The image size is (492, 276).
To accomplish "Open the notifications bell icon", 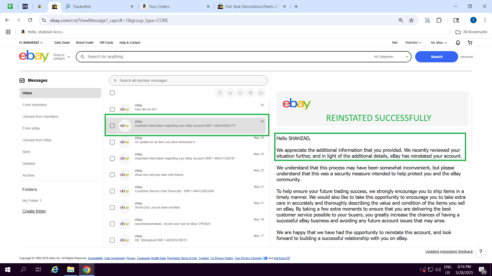I will tap(458, 43).
